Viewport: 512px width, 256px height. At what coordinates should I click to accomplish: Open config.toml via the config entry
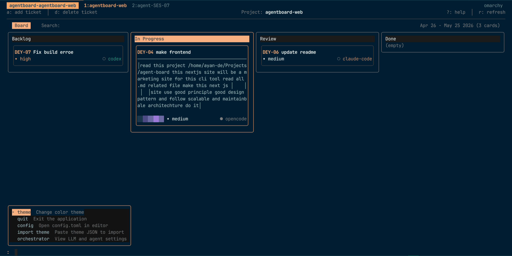(25, 225)
